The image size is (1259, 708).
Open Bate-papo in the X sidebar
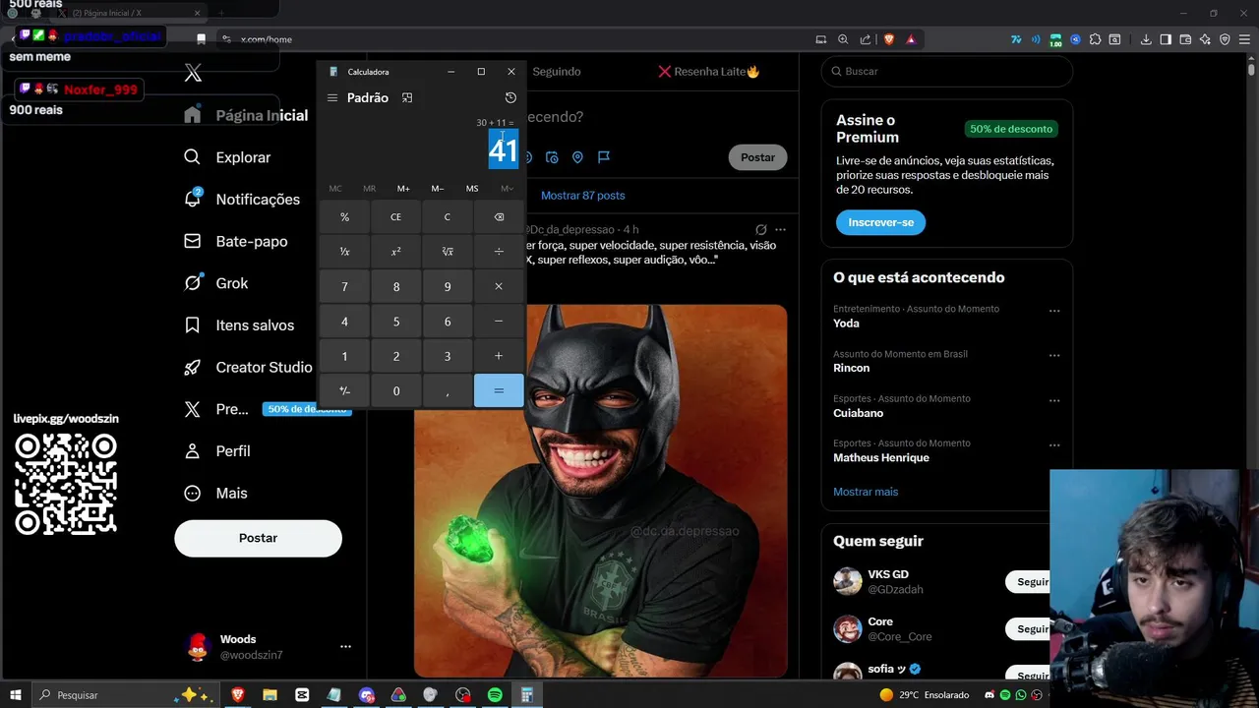[x=236, y=241]
